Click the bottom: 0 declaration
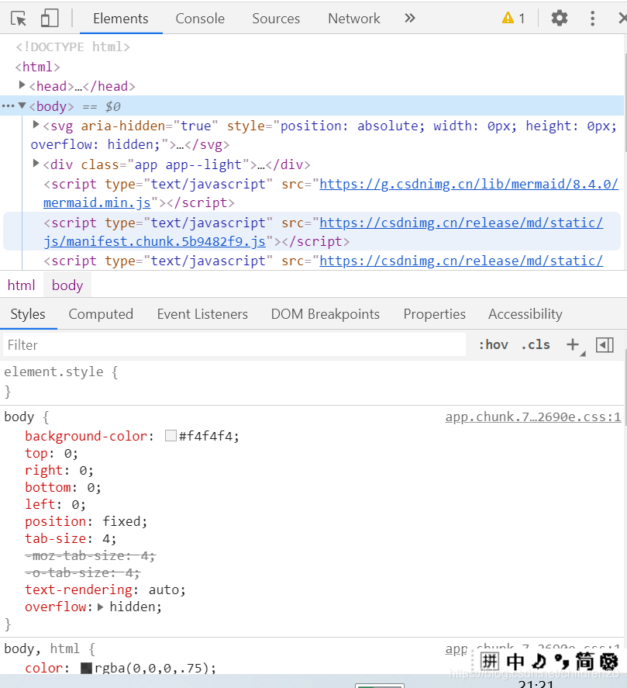 pyautogui.click(x=63, y=487)
